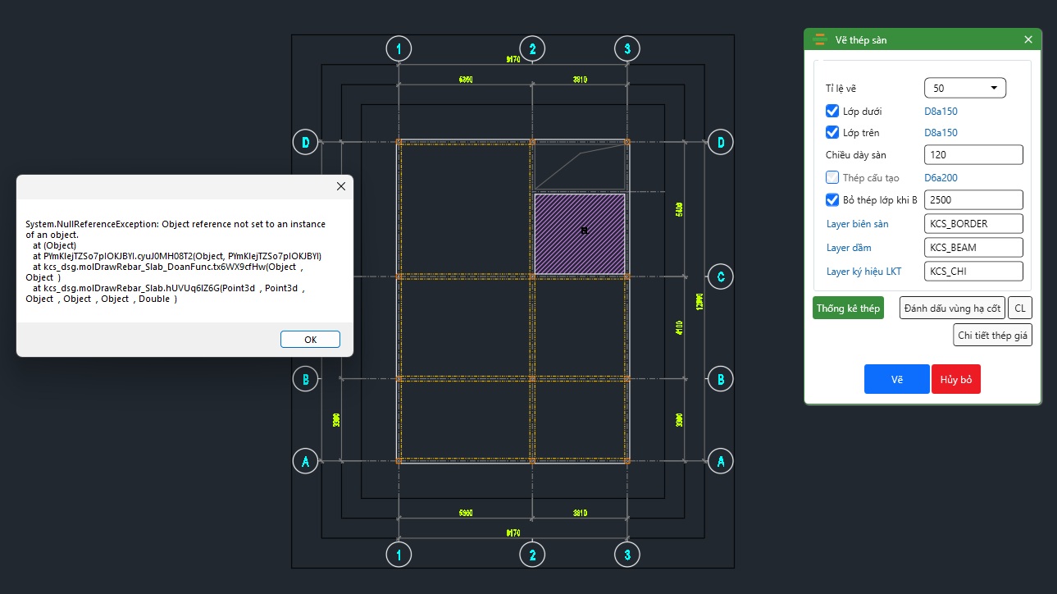The image size is (1057, 594).
Task: Close the Vẽ thép sàn panel
Action: 1028,39
